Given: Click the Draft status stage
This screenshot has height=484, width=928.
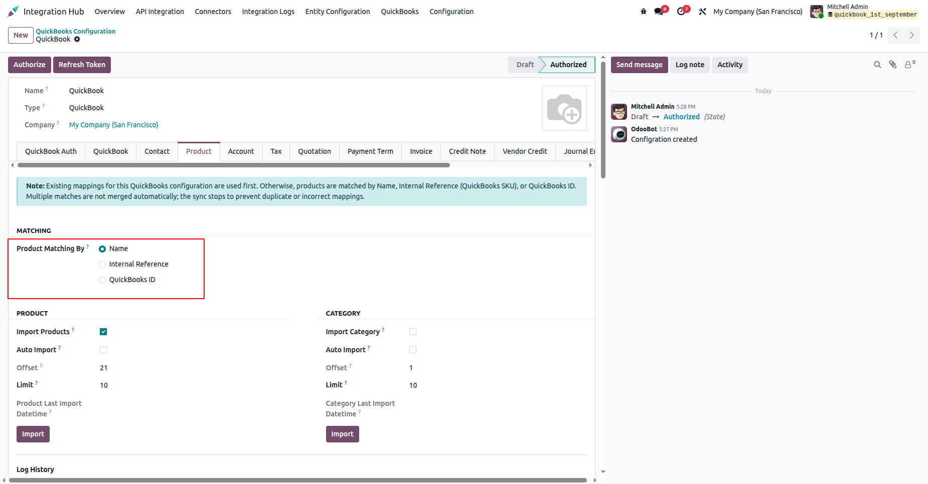Looking at the screenshot, I should 525,65.
